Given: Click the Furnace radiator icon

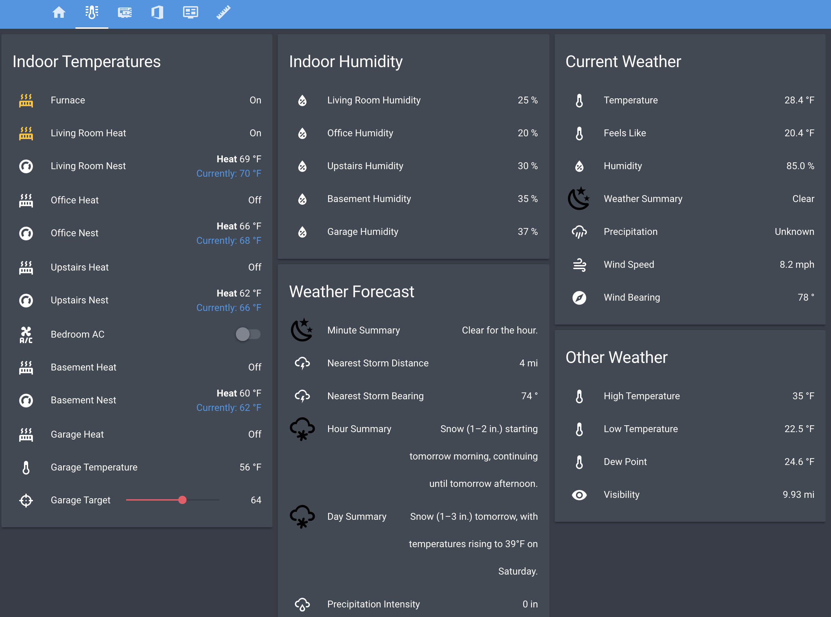Looking at the screenshot, I should pyautogui.click(x=26, y=100).
